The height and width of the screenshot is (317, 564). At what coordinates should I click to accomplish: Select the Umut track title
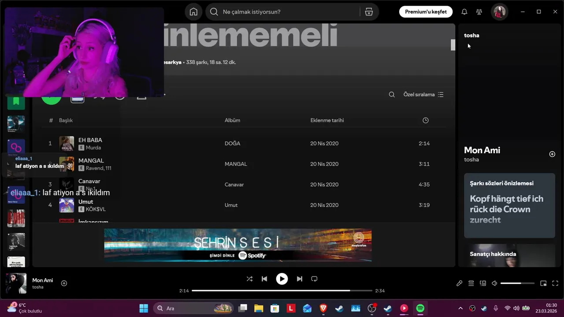(x=86, y=202)
